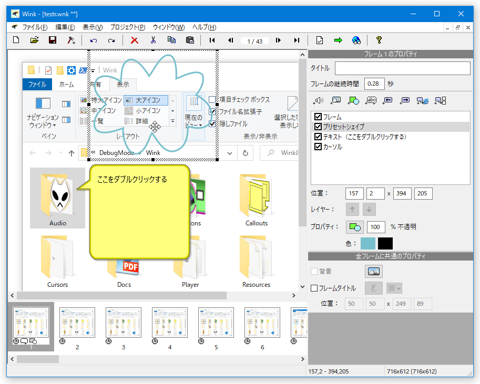The height and width of the screenshot is (384, 480).
Task: Uncheck the テキスト item checkbox
Action: pyautogui.click(x=318, y=137)
